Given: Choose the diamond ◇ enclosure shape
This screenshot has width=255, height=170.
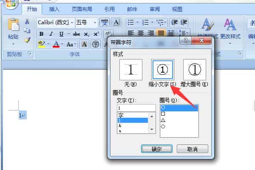Looking at the screenshot, I should pos(163,126).
